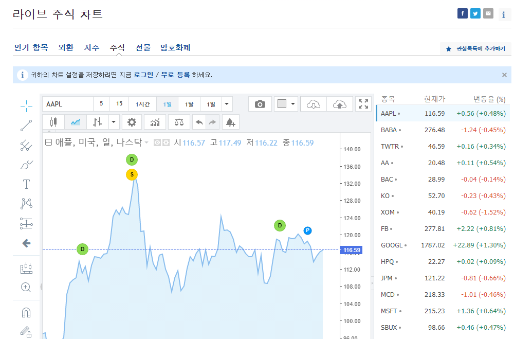This screenshot has height=339, width=514.
Task: Select the trend line drawing tool
Action: tap(26, 126)
